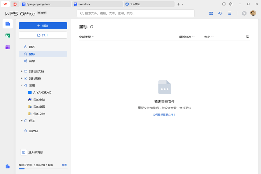261x174 pixels.
Task: Click the 如何星标重要文件 link
Action: pyautogui.click(x=164, y=115)
